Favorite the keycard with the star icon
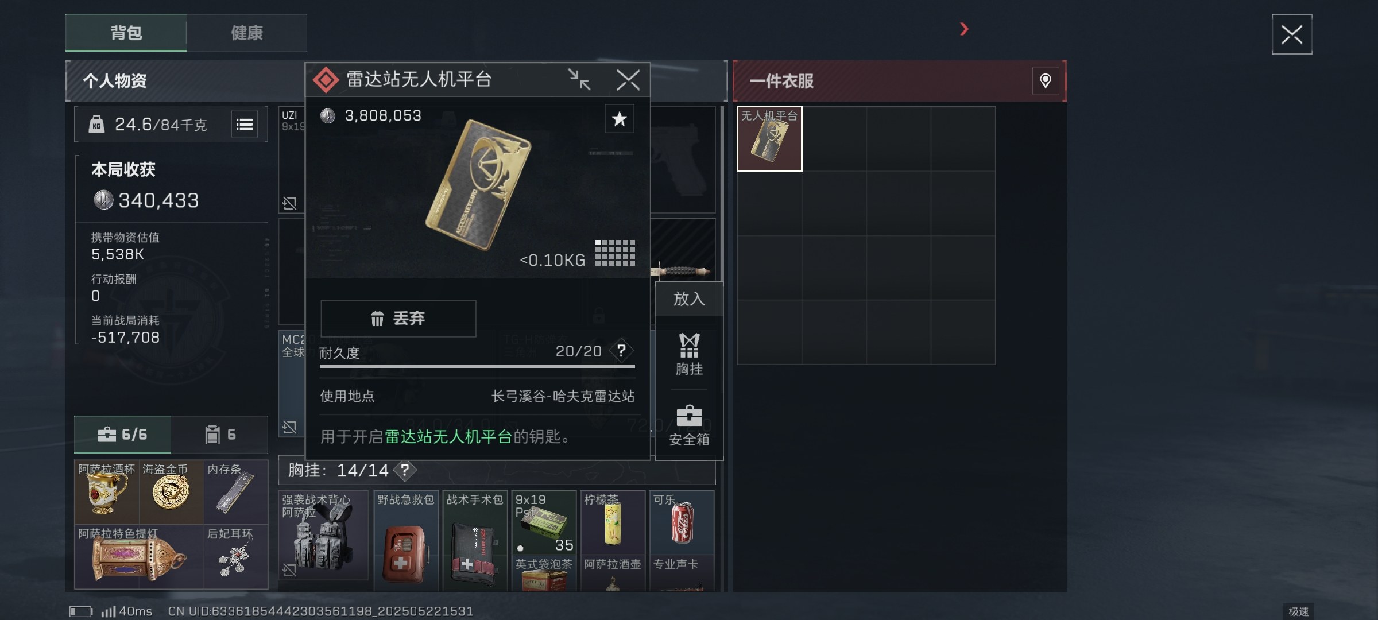The width and height of the screenshot is (1378, 620). 620,119
